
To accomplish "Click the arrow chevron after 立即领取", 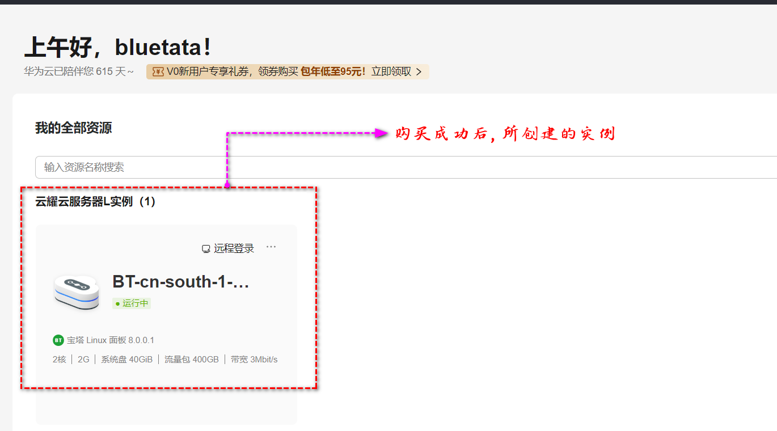I will click(419, 72).
